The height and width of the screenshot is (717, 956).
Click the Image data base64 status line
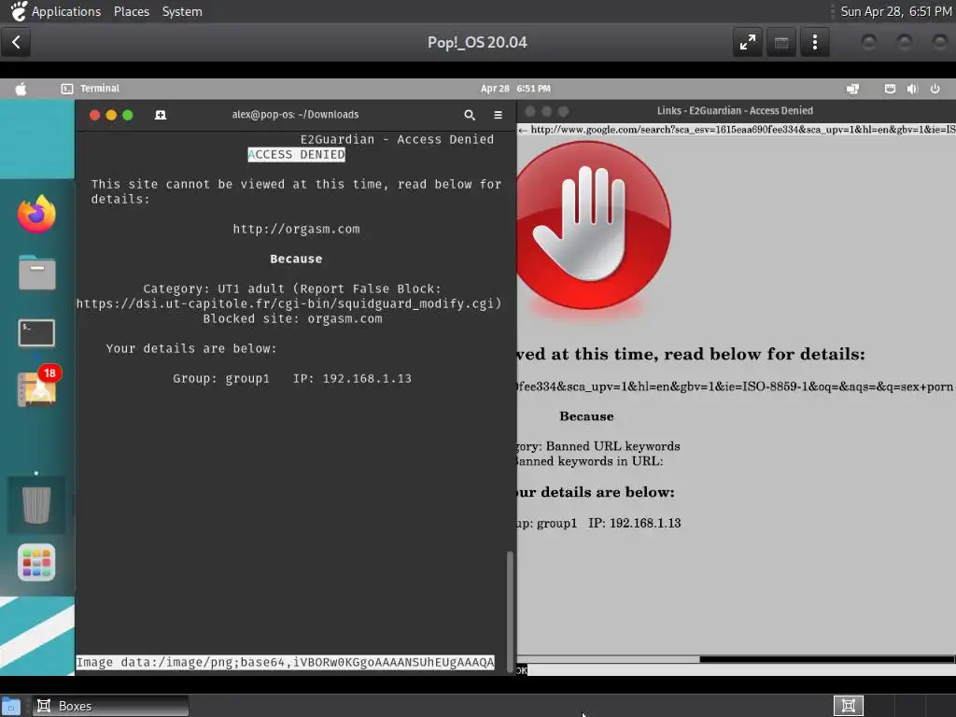pos(286,662)
